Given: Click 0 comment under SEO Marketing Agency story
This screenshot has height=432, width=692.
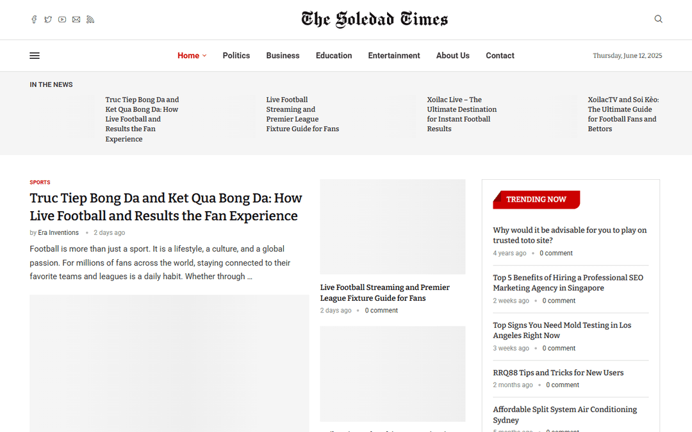Looking at the screenshot, I should [x=559, y=301].
